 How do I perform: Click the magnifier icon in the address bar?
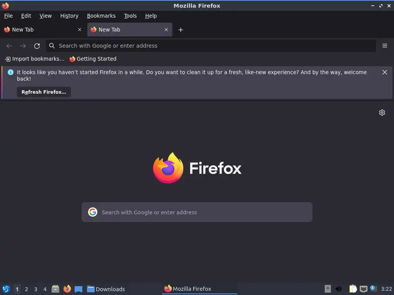coord(52,46)
